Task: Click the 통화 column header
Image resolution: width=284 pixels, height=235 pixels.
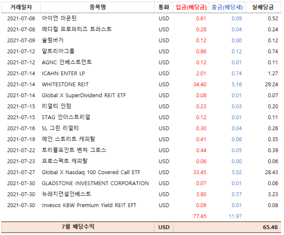Action: (x=164, y=7)
